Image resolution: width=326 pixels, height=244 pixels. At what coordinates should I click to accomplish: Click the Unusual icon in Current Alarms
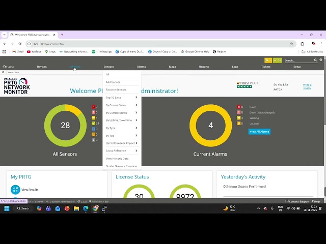coord(239,124)
